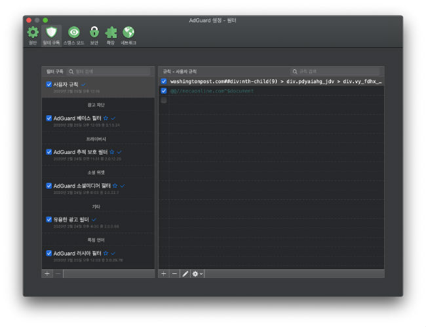Screen dimensions: 426x327
Task: Click star icon beside AdGuard 베이스 필터
Action: click(106, 118)
